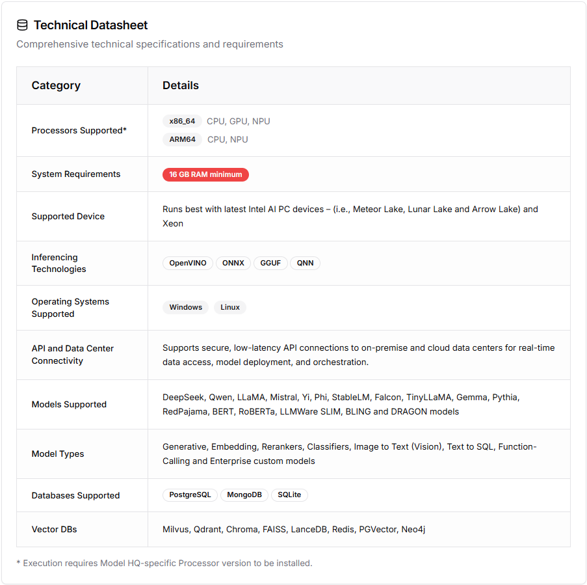Click the red 16 GB RAM minimum badge
587x585 pixels.
click(205, 174)
